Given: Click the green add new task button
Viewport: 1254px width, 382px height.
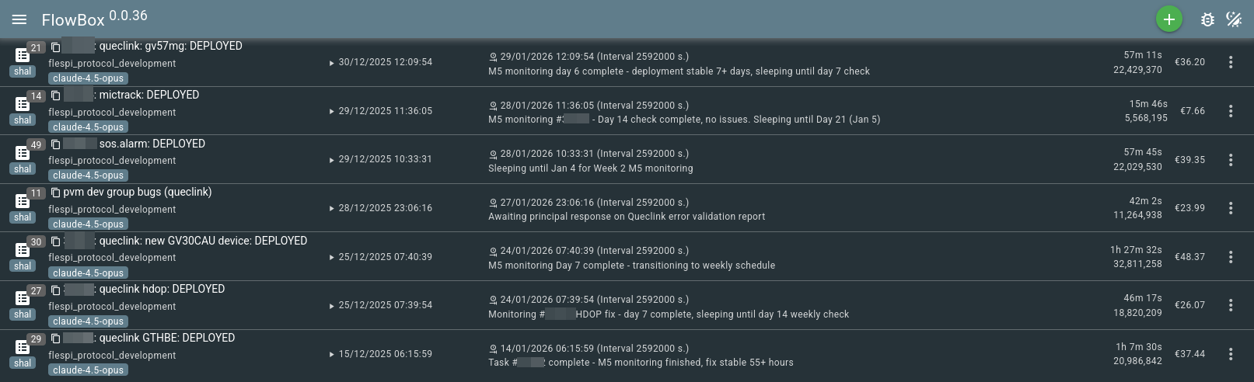Looking at the screenshot, I should [1168, 19].
